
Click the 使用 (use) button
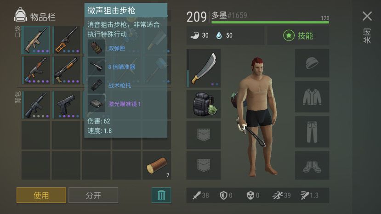click(41, 195)
